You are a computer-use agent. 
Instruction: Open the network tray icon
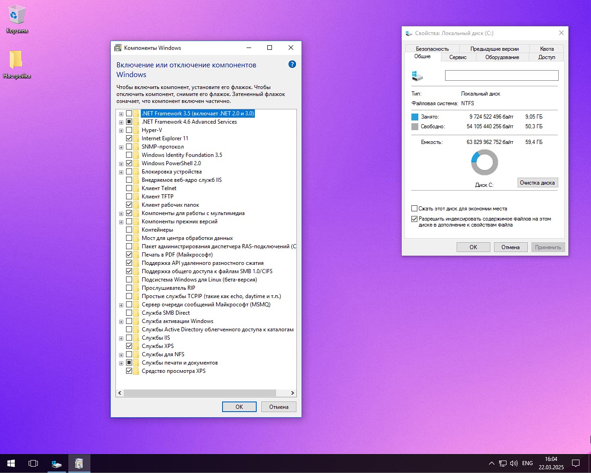point(502,463)
